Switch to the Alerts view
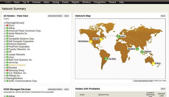 (46, 2)
